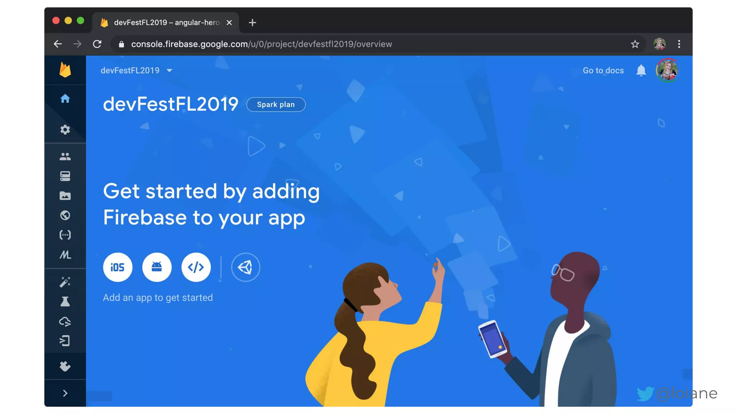Screen dimensions: 737x414
Task: Click the Spark plan badge
Action: [x=276, y=105]
